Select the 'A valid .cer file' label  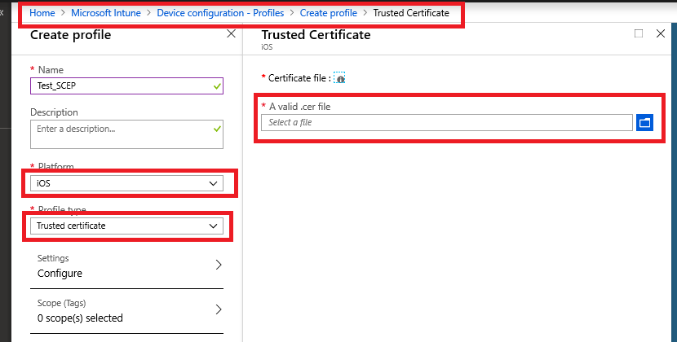coord(299,107)
